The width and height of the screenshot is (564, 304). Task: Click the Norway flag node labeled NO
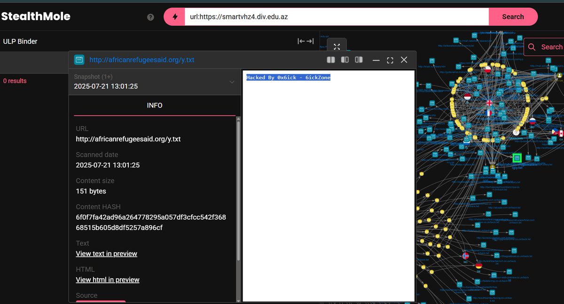(466, 256)
